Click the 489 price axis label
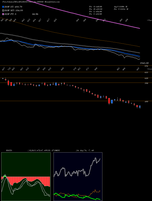Image resolution: width=152 pixels, height=201 pixels. 146,102
